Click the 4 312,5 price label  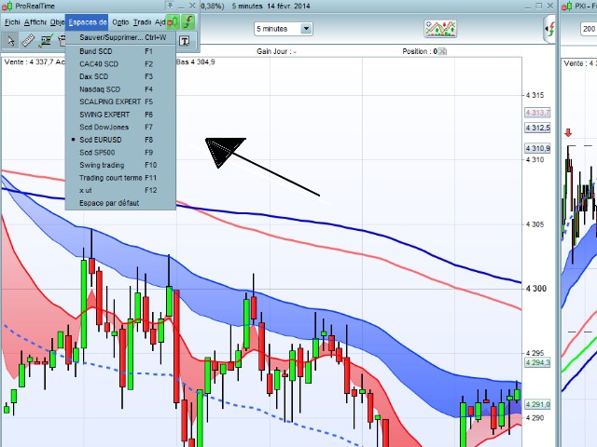537,128
